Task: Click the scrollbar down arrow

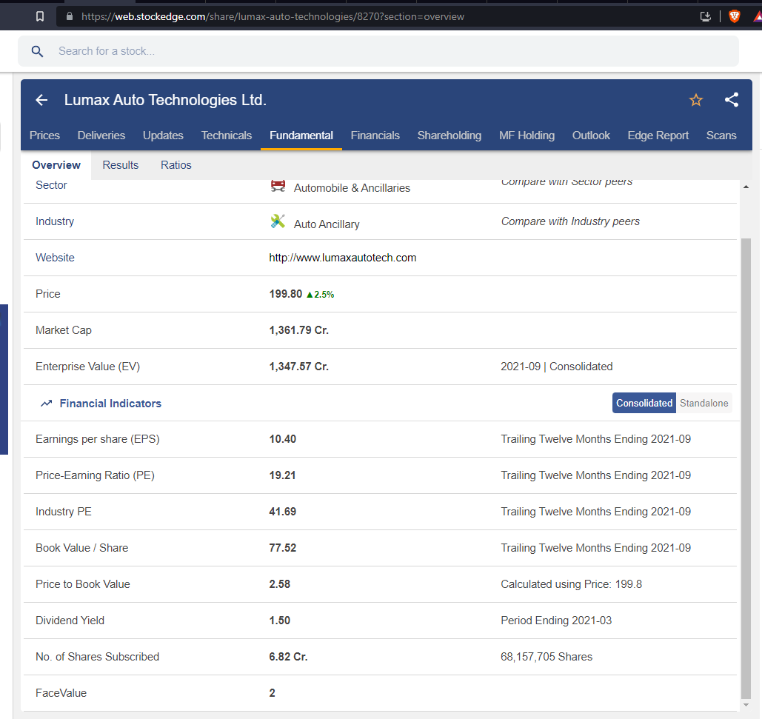Action: pyautogui.click(x=746, y=705)
